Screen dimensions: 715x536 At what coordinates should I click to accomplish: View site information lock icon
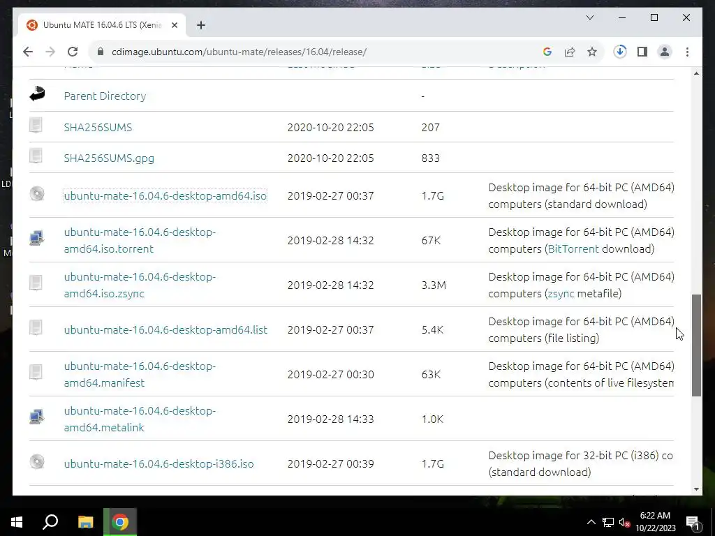click(x=101, y=52)
